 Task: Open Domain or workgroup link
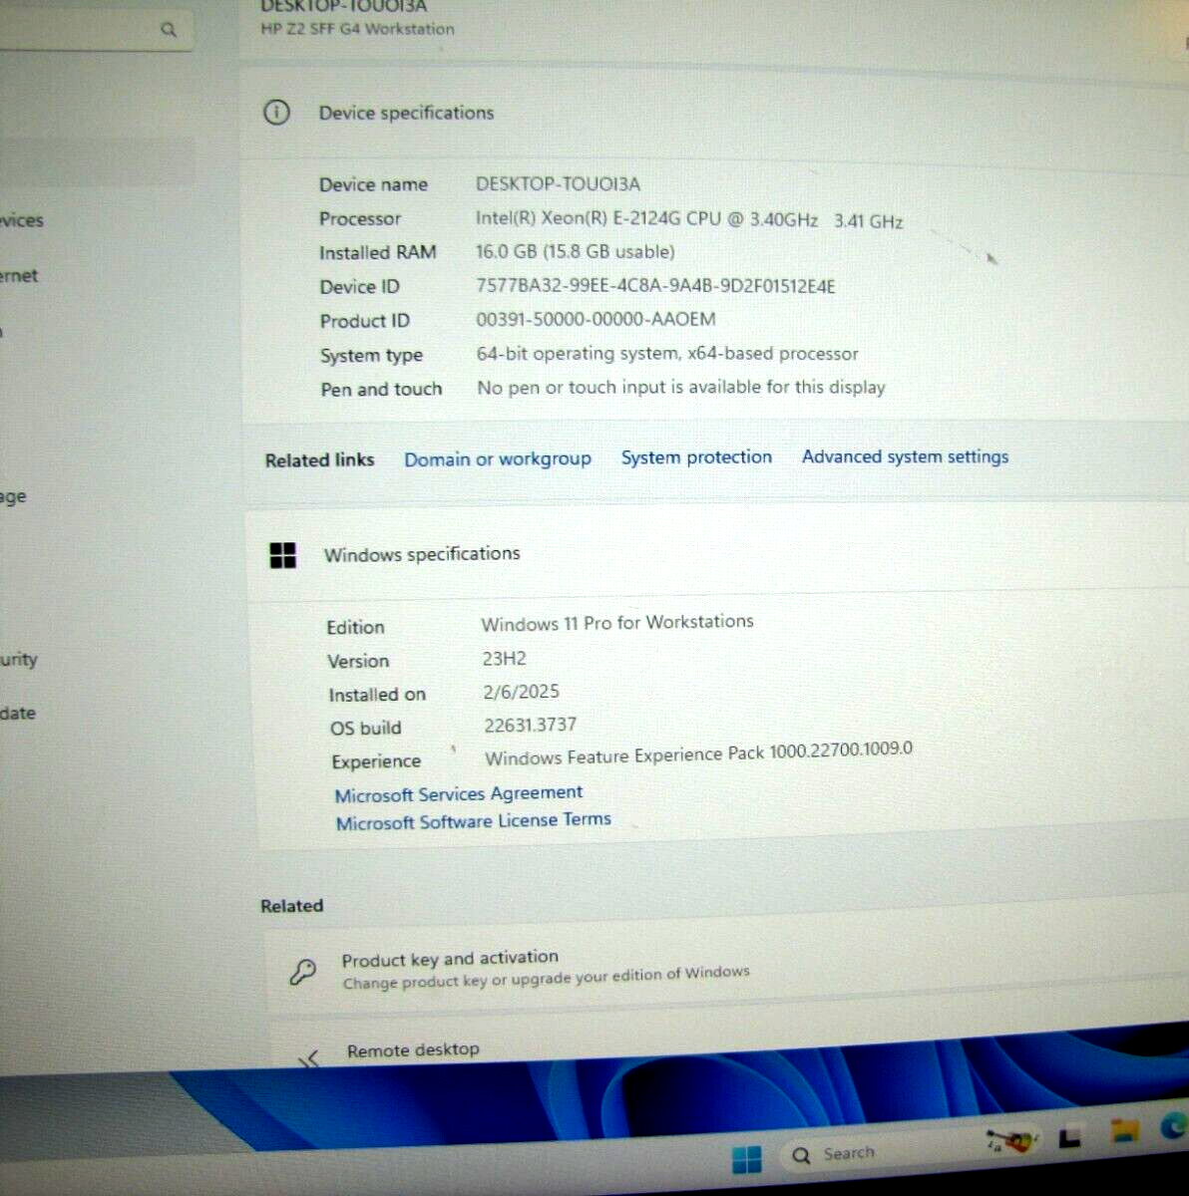(498, 458)
